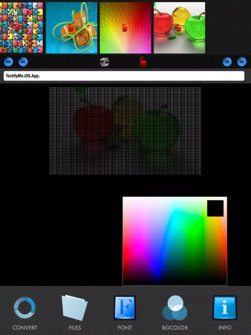Tap the Convert circular arrows icon

click(x=24, y=308)
